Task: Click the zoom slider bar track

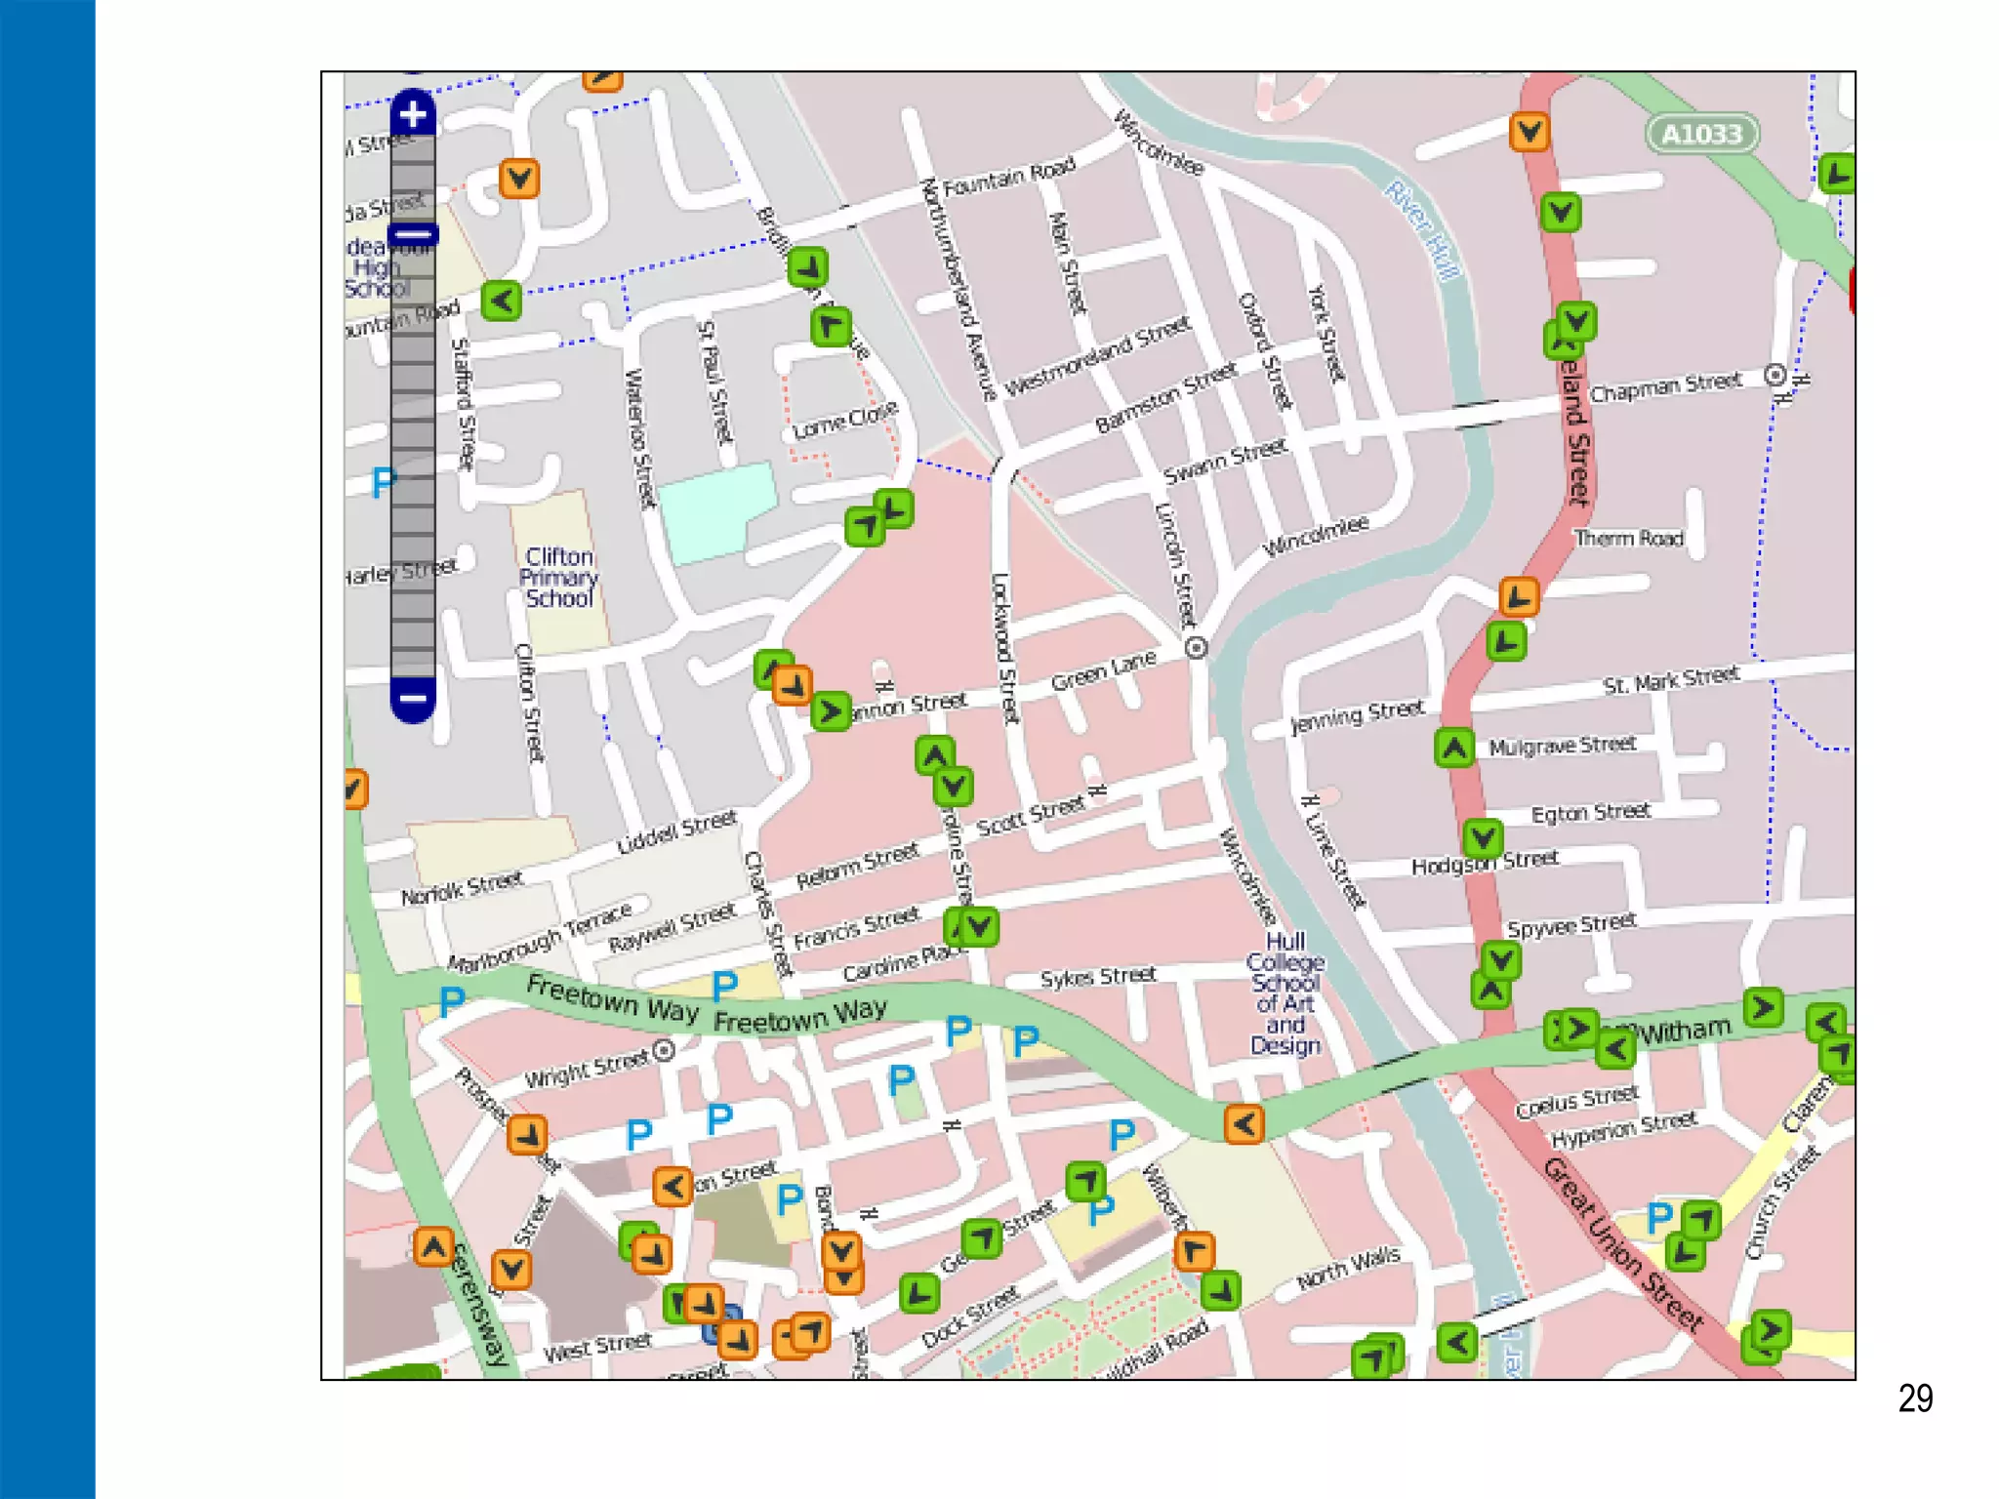Action: (413, 468)
